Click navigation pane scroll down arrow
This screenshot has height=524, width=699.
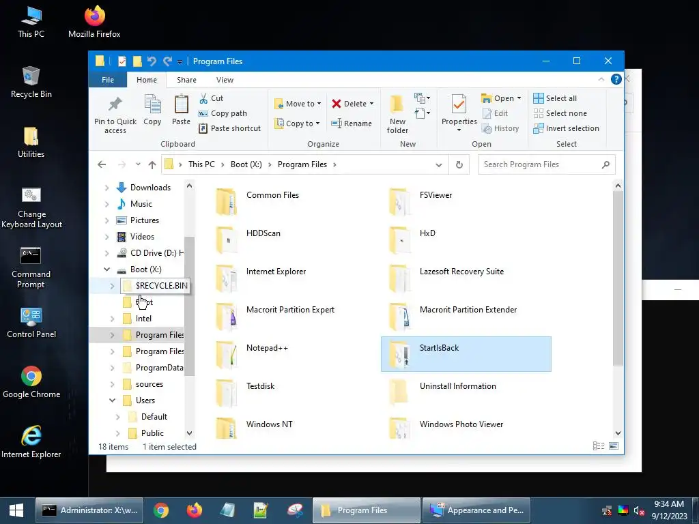190,433
